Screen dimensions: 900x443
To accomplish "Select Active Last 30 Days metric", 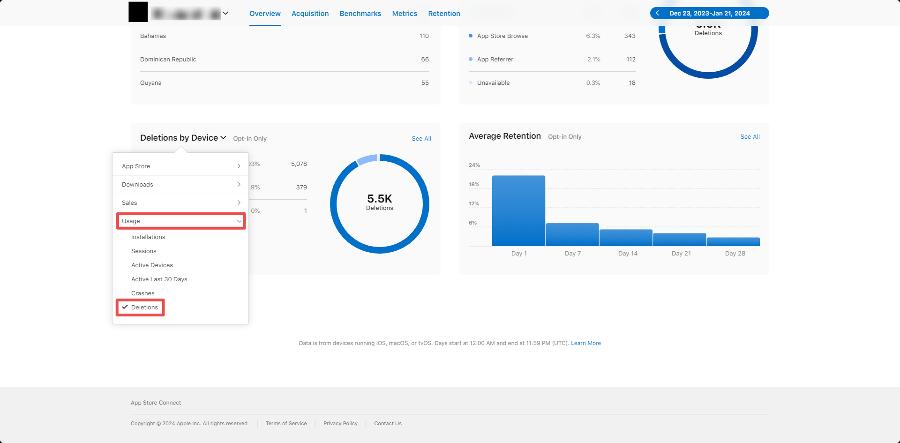I will [x=159, y=279].
